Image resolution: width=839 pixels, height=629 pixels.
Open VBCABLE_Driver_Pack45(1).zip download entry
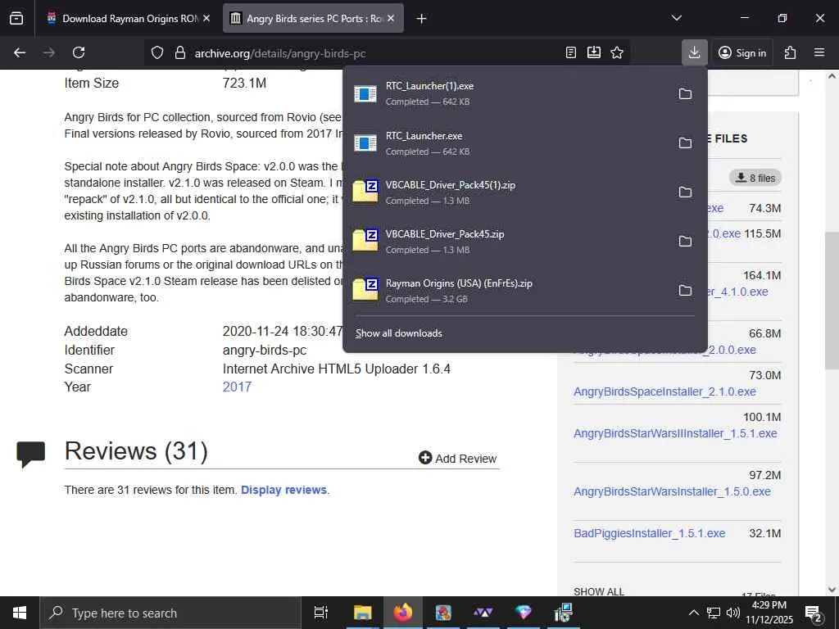508,192
